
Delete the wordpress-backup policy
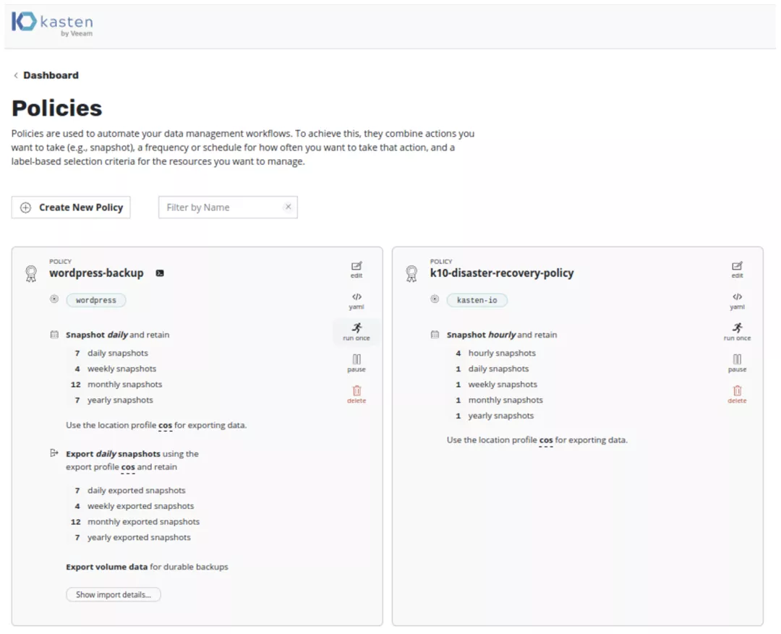[357, 393]
